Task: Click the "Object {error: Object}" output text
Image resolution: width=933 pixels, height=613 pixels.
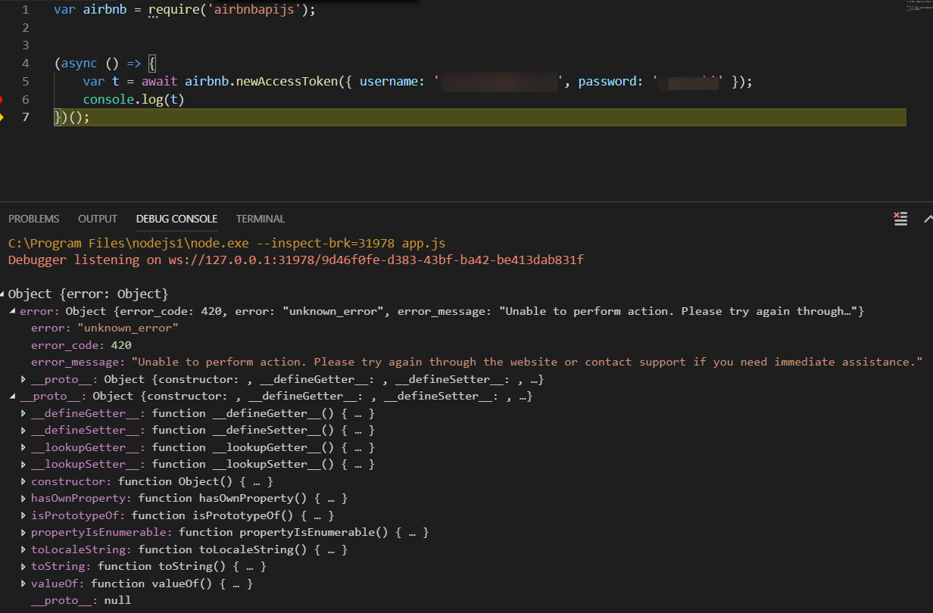Action: [88, 294]
